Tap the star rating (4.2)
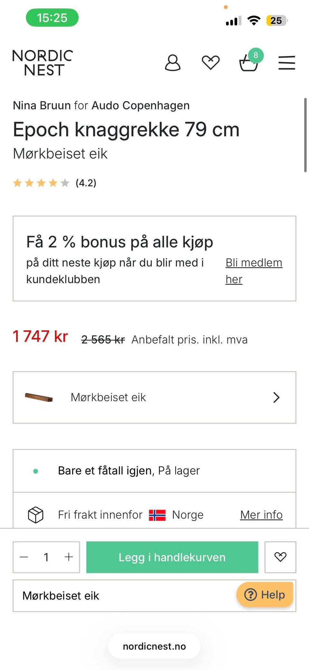 tap(55, 183)
